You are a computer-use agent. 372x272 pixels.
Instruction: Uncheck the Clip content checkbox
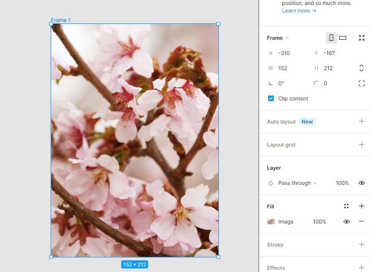pos(271,98)
